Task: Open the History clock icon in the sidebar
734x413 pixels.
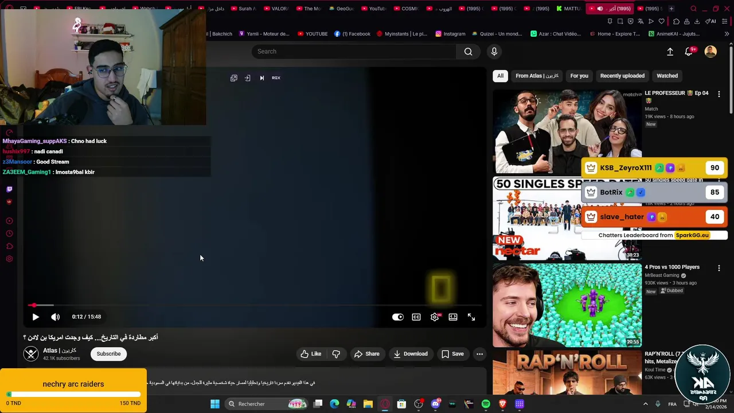Action: [9, 233]
